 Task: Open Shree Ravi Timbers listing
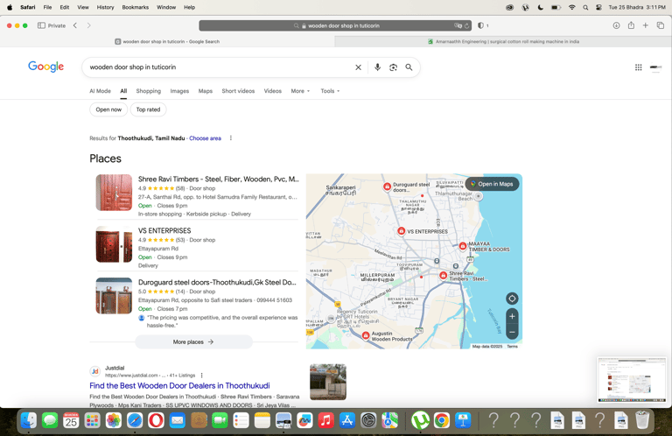click(218, 179)
